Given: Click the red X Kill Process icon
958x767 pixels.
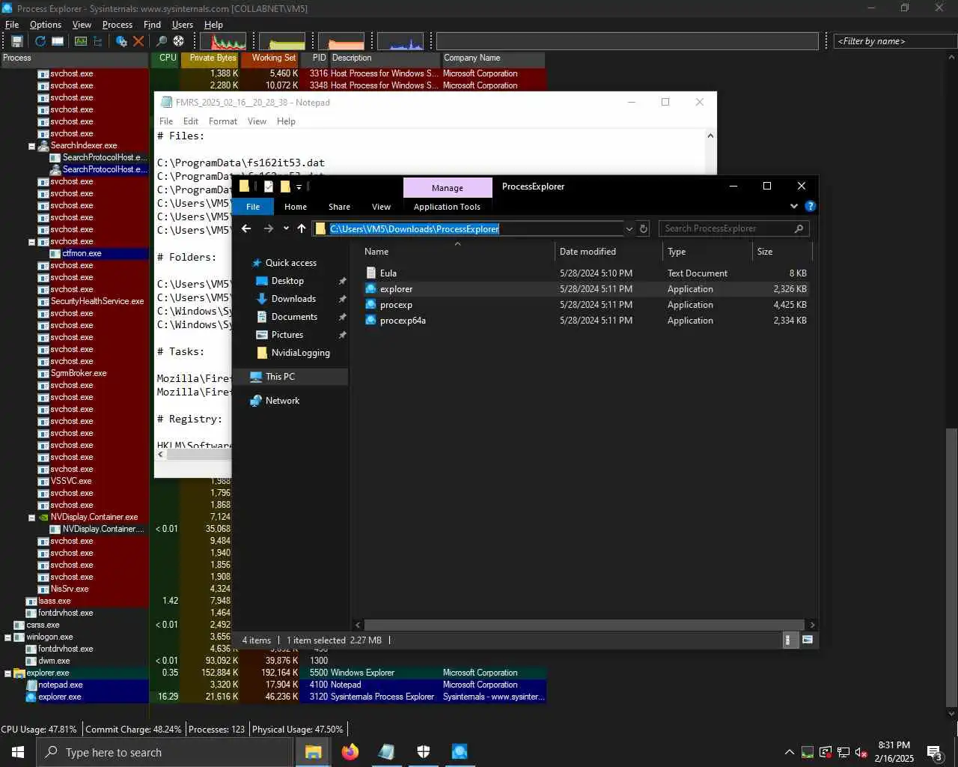Looking at the screenshot, I should tap(138, 41).
